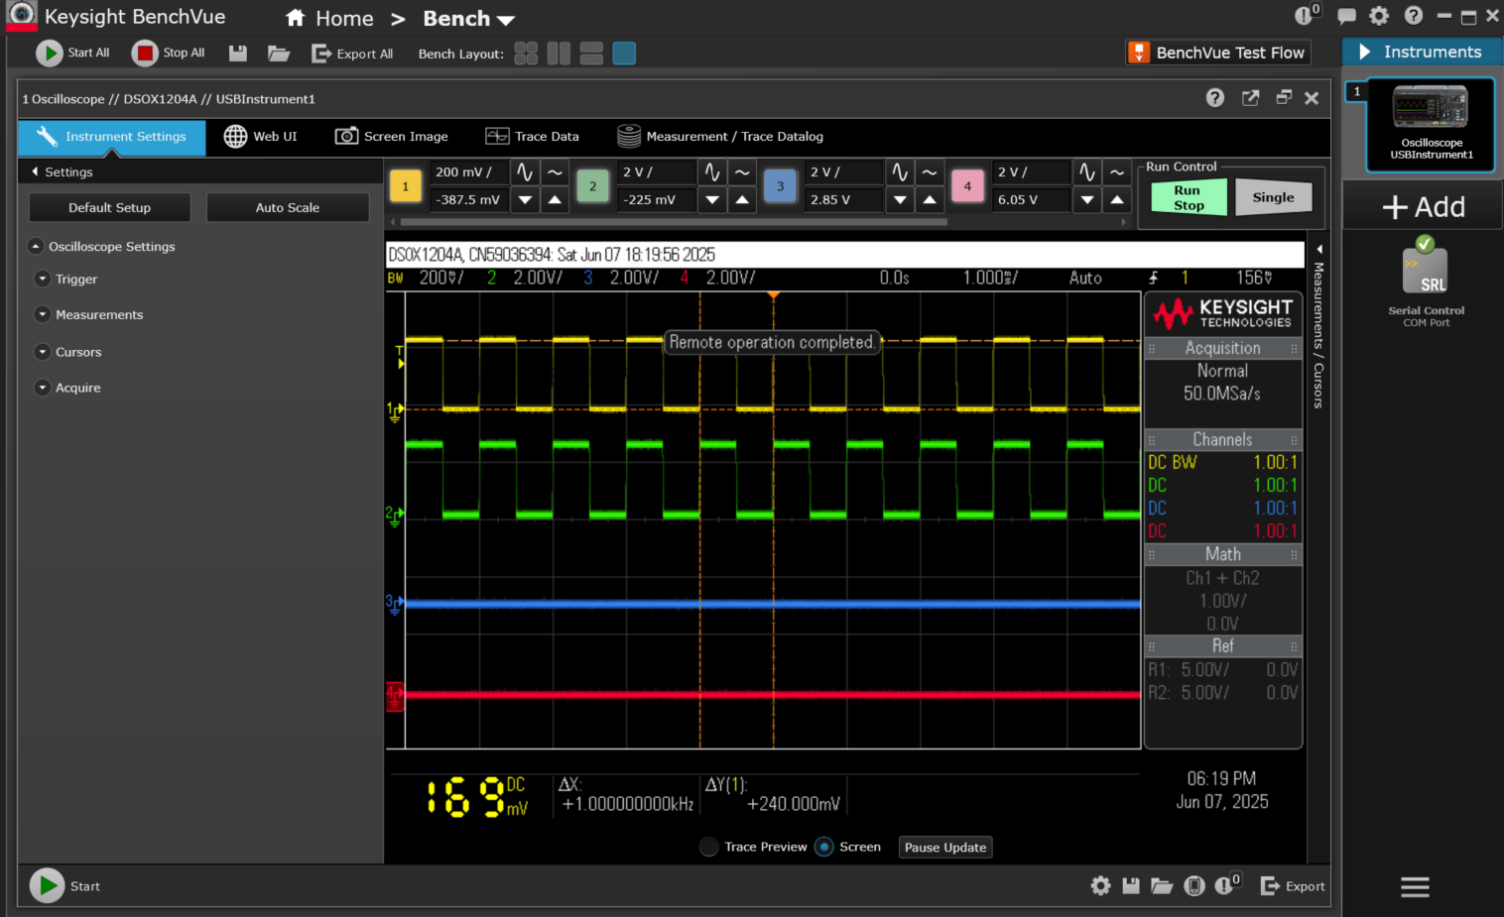Image resolution: width=1504 pixels, height=917 pixels.
Task: Pop out the oscilloscope panel to a new window
Action: (x=1250, y=97)
